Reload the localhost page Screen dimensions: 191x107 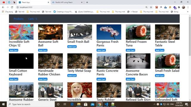[12, 7]
